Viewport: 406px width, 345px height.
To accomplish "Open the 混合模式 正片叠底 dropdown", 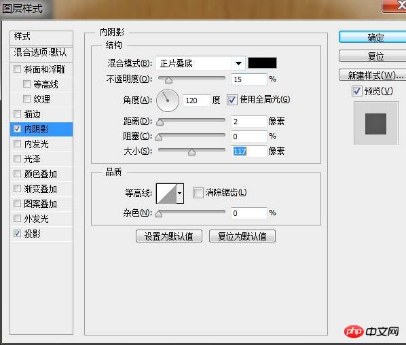I will coord(201,63).
